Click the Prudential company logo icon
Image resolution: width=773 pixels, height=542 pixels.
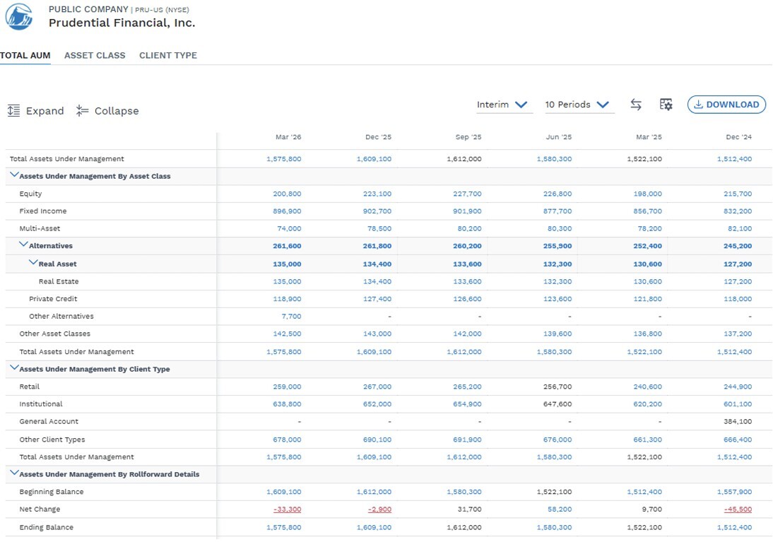19,16
